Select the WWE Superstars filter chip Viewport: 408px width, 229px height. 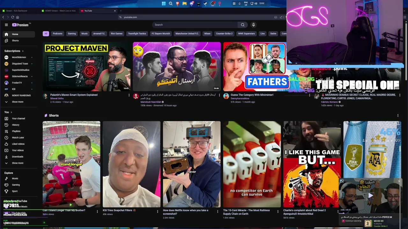click(246, 33)
